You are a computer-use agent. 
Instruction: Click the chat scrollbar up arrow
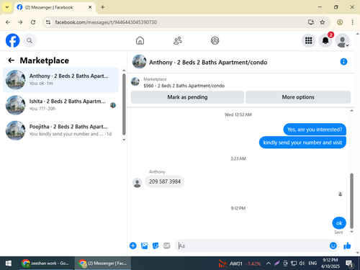pyautogui.click(x=351, y=111)
